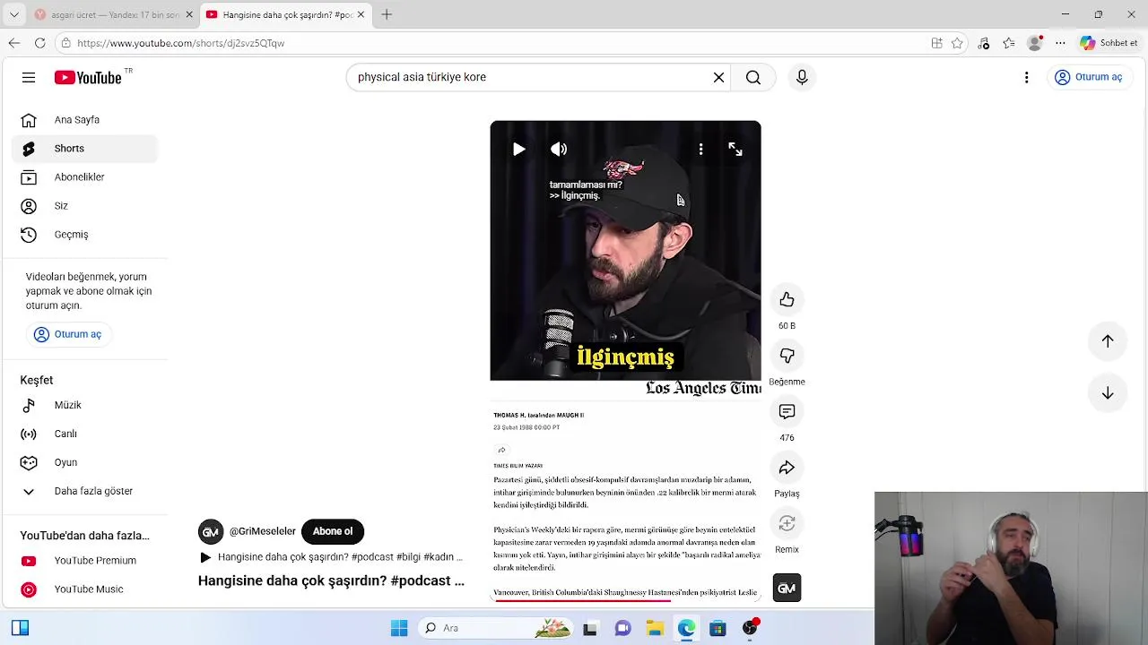The height and width of the screenshot is (645, 1148).
Task: Share the Short using Paylaş icon
Action: coord(787,468)
